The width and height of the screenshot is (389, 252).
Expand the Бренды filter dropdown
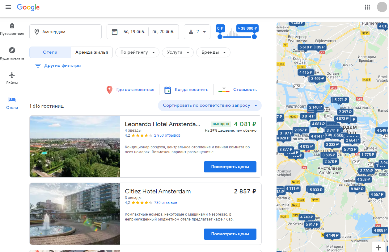pos(214,52)
